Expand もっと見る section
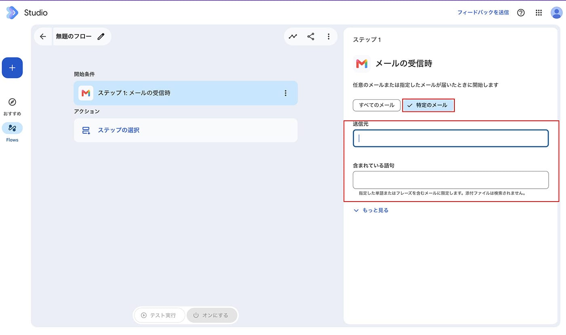Viewport: 566px width, 335px height. click(x=371, y=210)
